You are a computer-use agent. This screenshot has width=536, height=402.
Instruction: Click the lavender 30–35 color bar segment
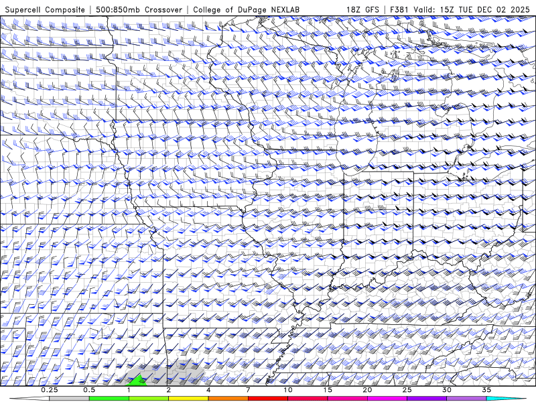[466, 399]
